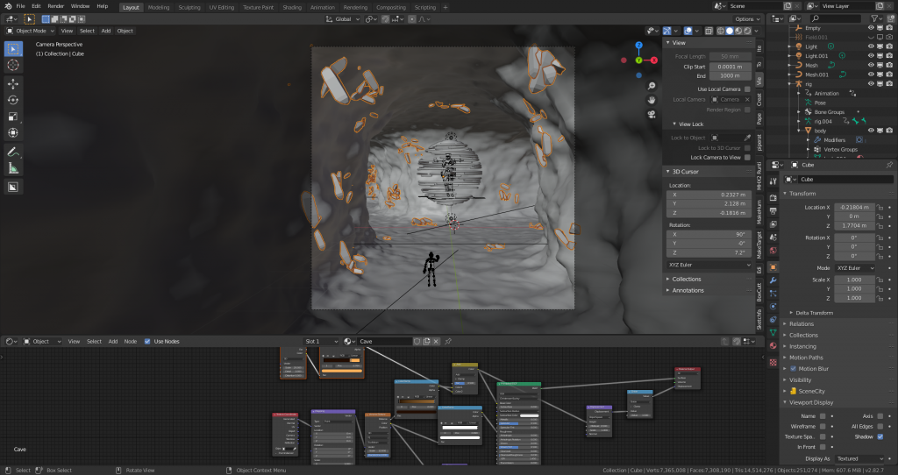Select the body object in the outliner
Viewport: 898px width, 475px height.
coord(820,131)
